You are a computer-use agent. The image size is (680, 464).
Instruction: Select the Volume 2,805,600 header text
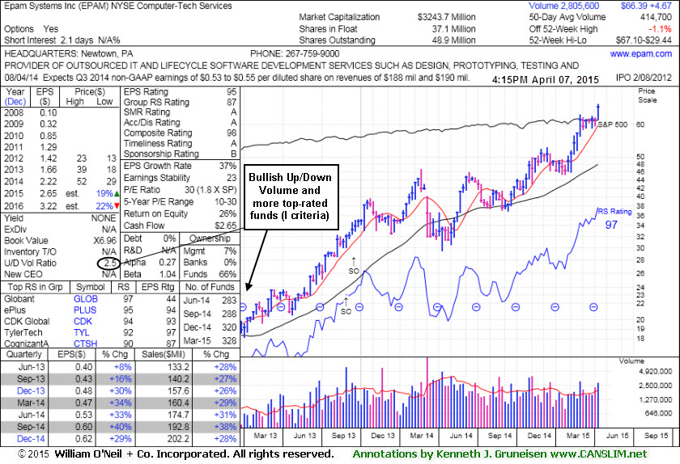click(x=563, y=6)
